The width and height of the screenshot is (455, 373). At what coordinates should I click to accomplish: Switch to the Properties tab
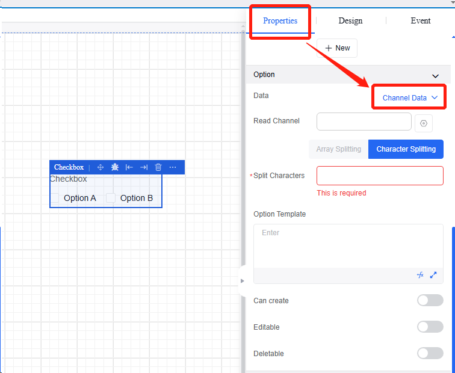coord(280,20)
